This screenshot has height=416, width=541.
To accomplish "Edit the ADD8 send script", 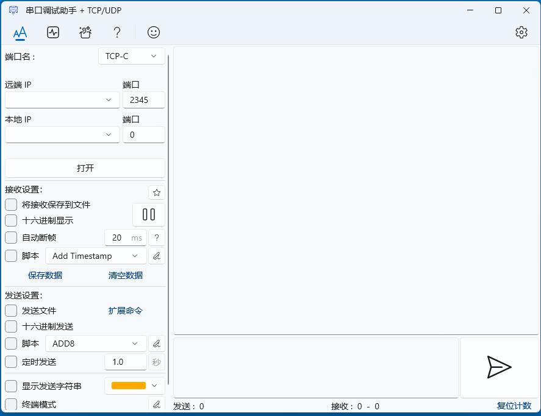I will pos(157,344).
